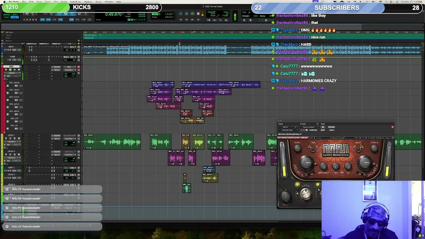Open the Clip menu
425x239 pixels.
click(56, 2)
